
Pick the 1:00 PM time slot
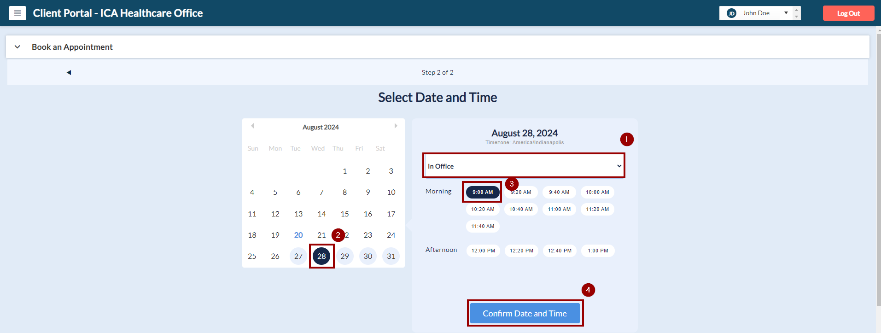[598, 251]
